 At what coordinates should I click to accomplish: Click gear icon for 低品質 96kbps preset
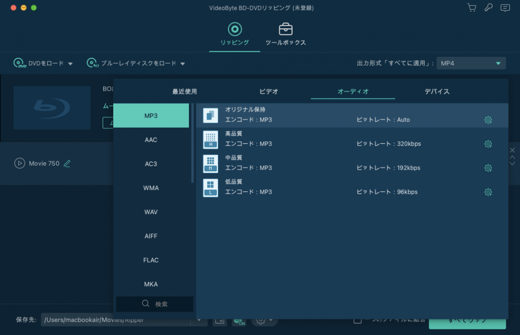point(488,192)
